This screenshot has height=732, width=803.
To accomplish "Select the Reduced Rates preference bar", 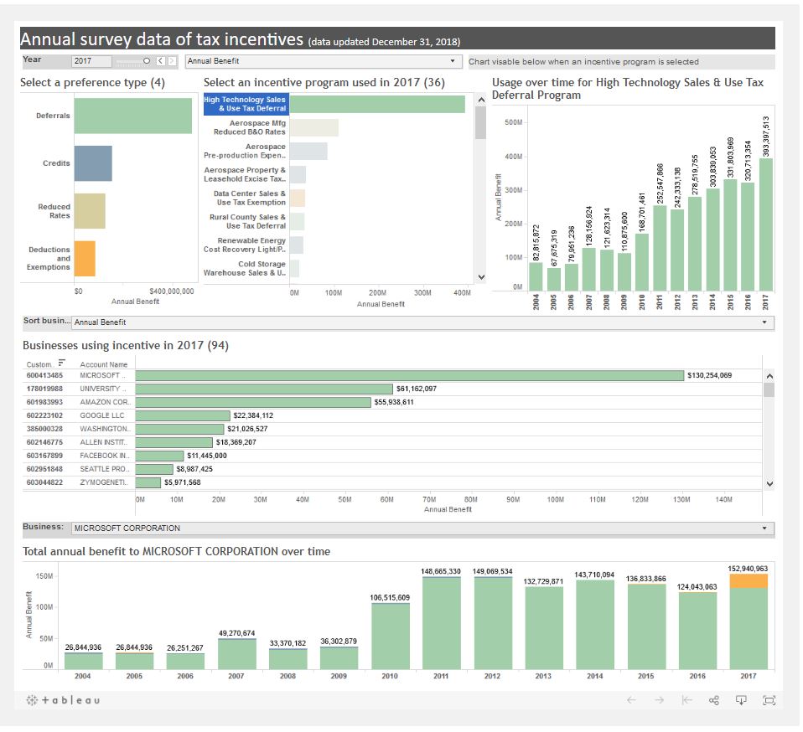I will coord(90,211).
